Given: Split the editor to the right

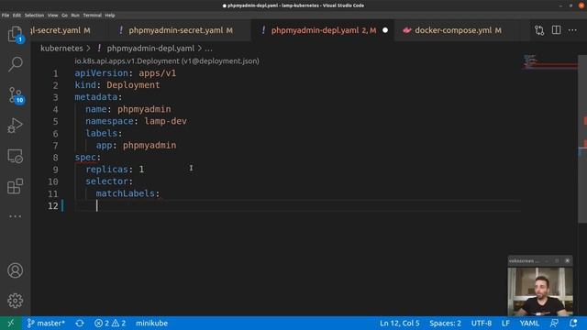Looking at the screenshot, I should [x=557, y=30].
